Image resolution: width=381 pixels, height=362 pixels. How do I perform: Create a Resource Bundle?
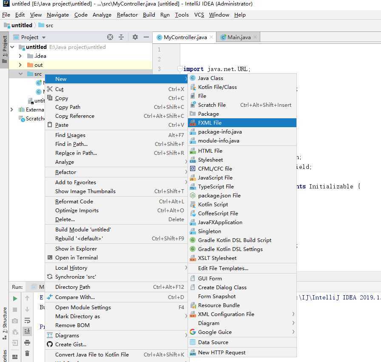pos(242,305)
